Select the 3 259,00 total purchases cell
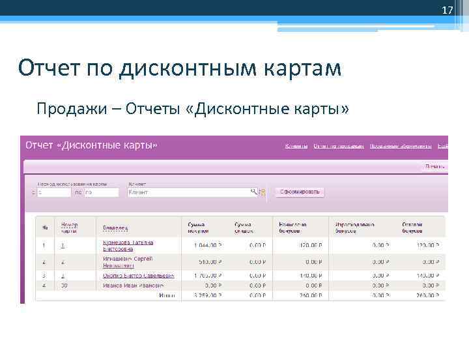469x352 pixels. tap(208, 295)
